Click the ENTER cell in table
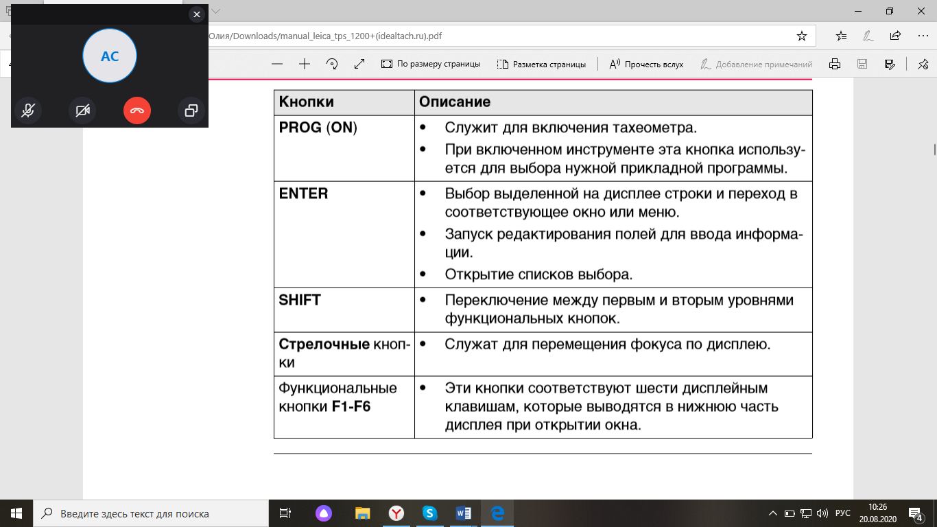 coord(344,234)
